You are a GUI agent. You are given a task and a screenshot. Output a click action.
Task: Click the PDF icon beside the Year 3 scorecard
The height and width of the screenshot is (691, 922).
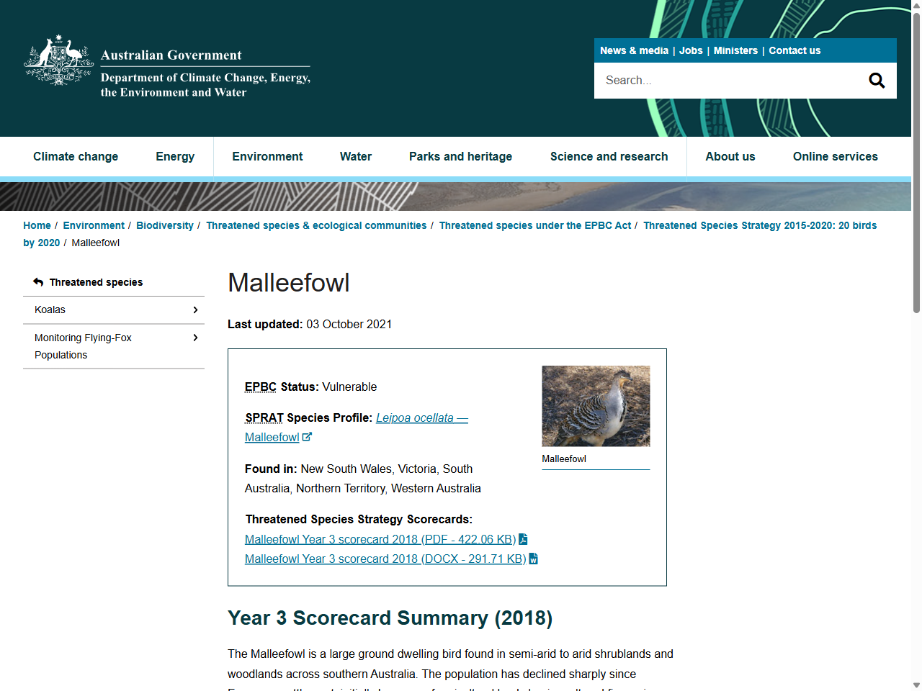pos(523,538)
